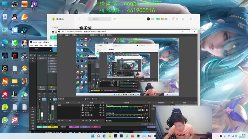Go back in QQ Music
Viewport: 248px width, 139px height.
point(80,19)
